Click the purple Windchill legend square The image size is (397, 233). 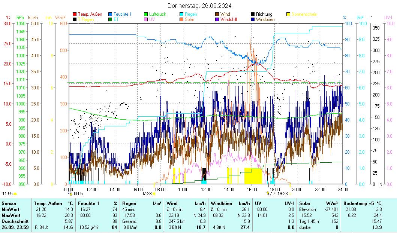[x=217, y=19]
